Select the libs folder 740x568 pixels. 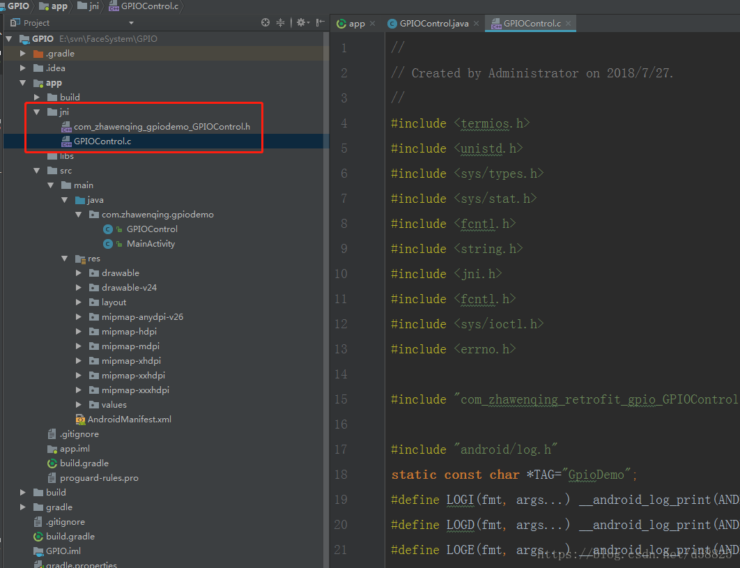tap(66, 156)
